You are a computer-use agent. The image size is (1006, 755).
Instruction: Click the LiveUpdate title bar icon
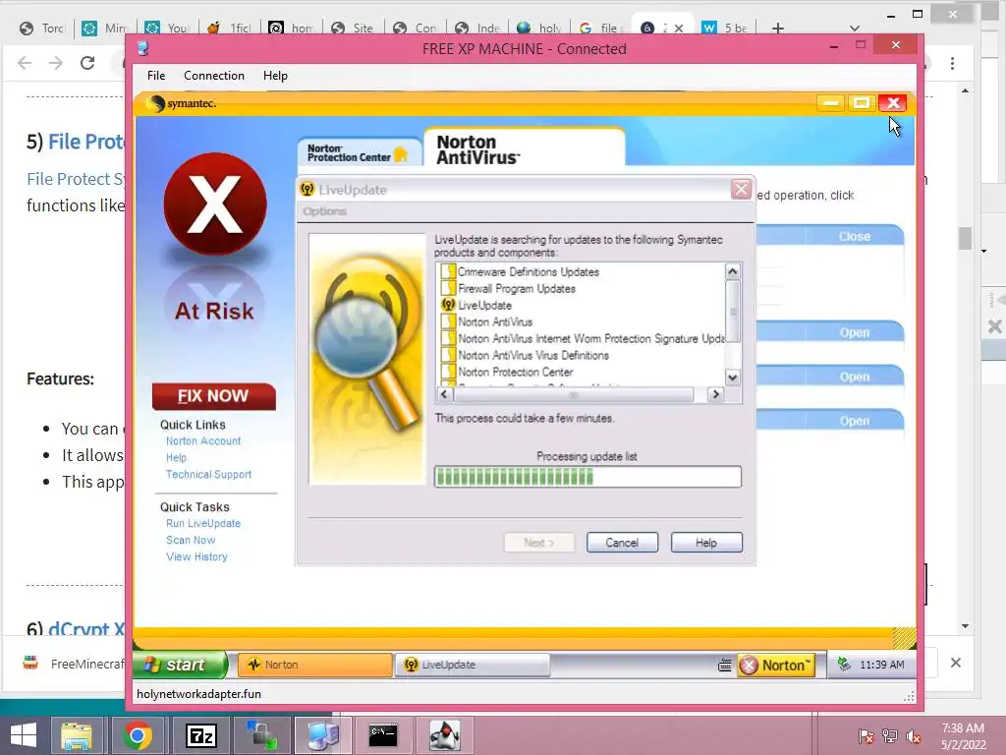pos(307,190)
